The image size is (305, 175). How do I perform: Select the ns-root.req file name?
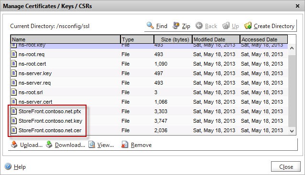click(32, 54)
